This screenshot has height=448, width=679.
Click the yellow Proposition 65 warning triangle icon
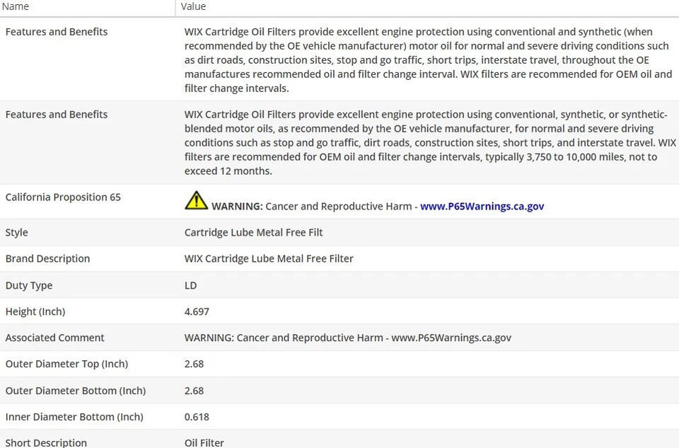196,200
